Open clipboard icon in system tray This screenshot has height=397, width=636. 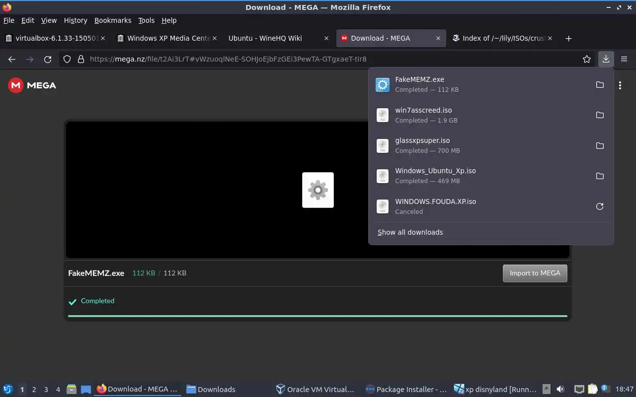592,390
